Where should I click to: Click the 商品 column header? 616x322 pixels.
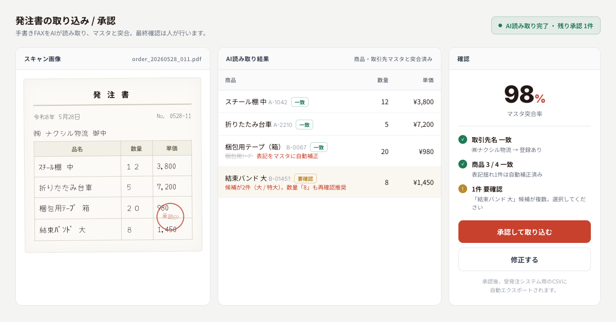click(x=230, y=80)
